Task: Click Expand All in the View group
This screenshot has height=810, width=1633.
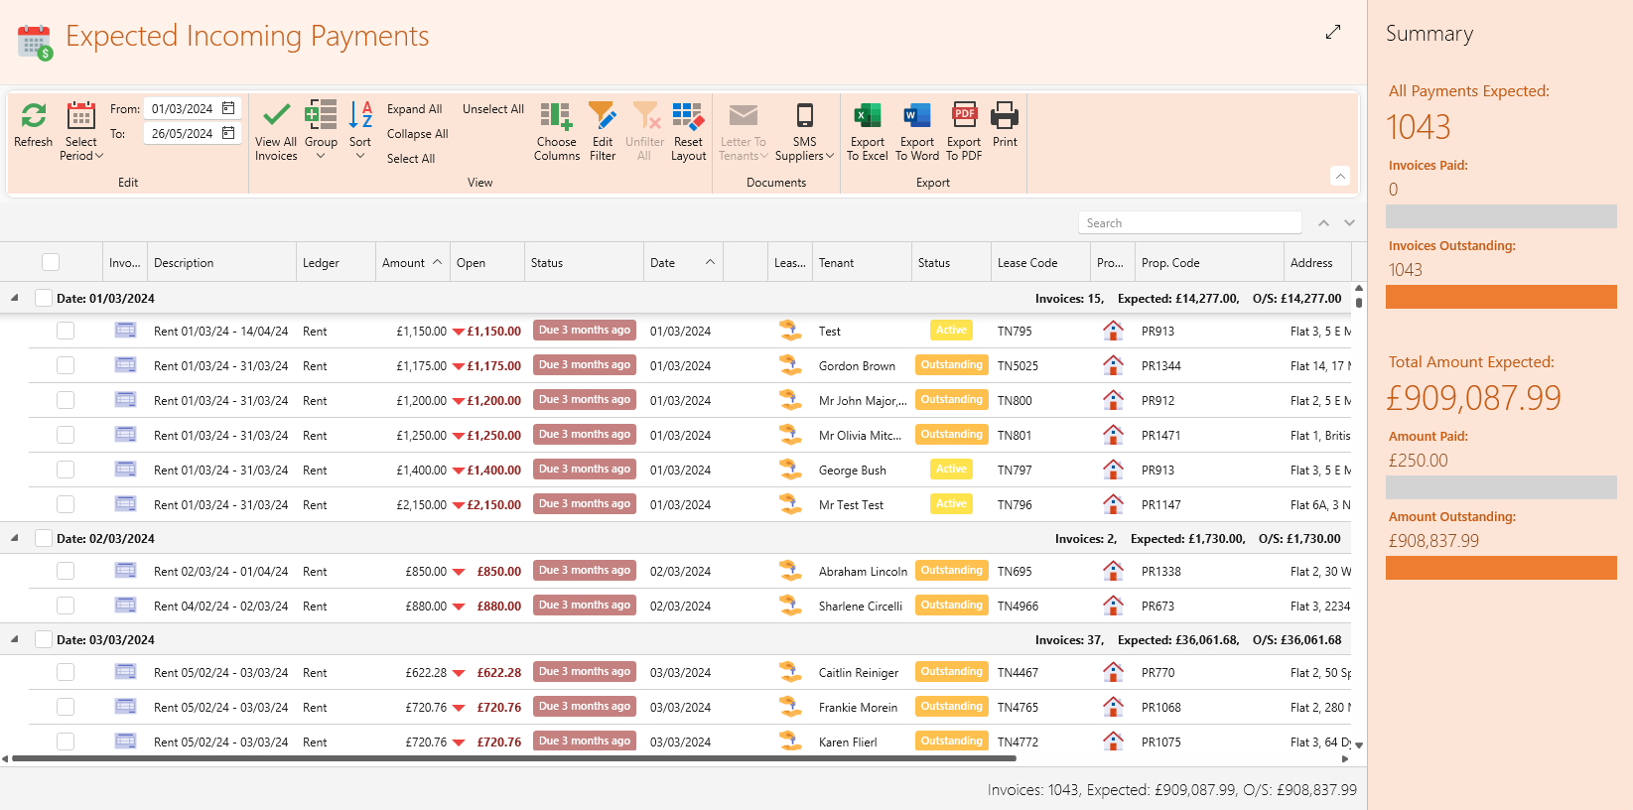Action: [414, 109]
